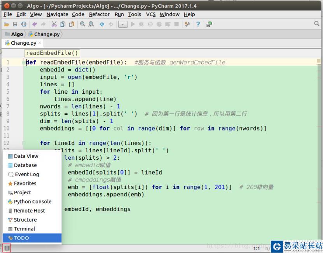Click the tool-windows quick access icon bottom-left
The width and height of the screenshot is (323, 253).
(6, 248)
